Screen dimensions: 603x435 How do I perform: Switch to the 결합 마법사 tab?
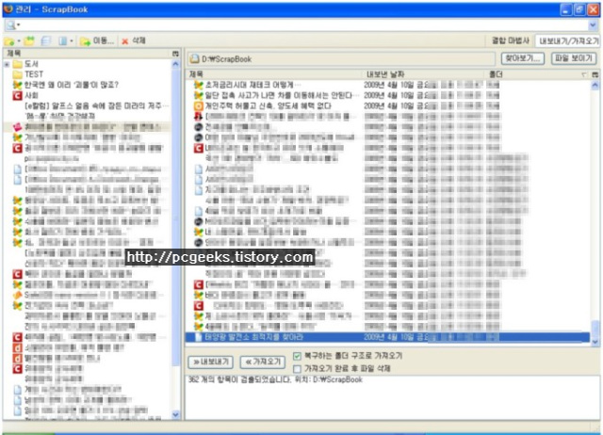(x=511, y=40)
